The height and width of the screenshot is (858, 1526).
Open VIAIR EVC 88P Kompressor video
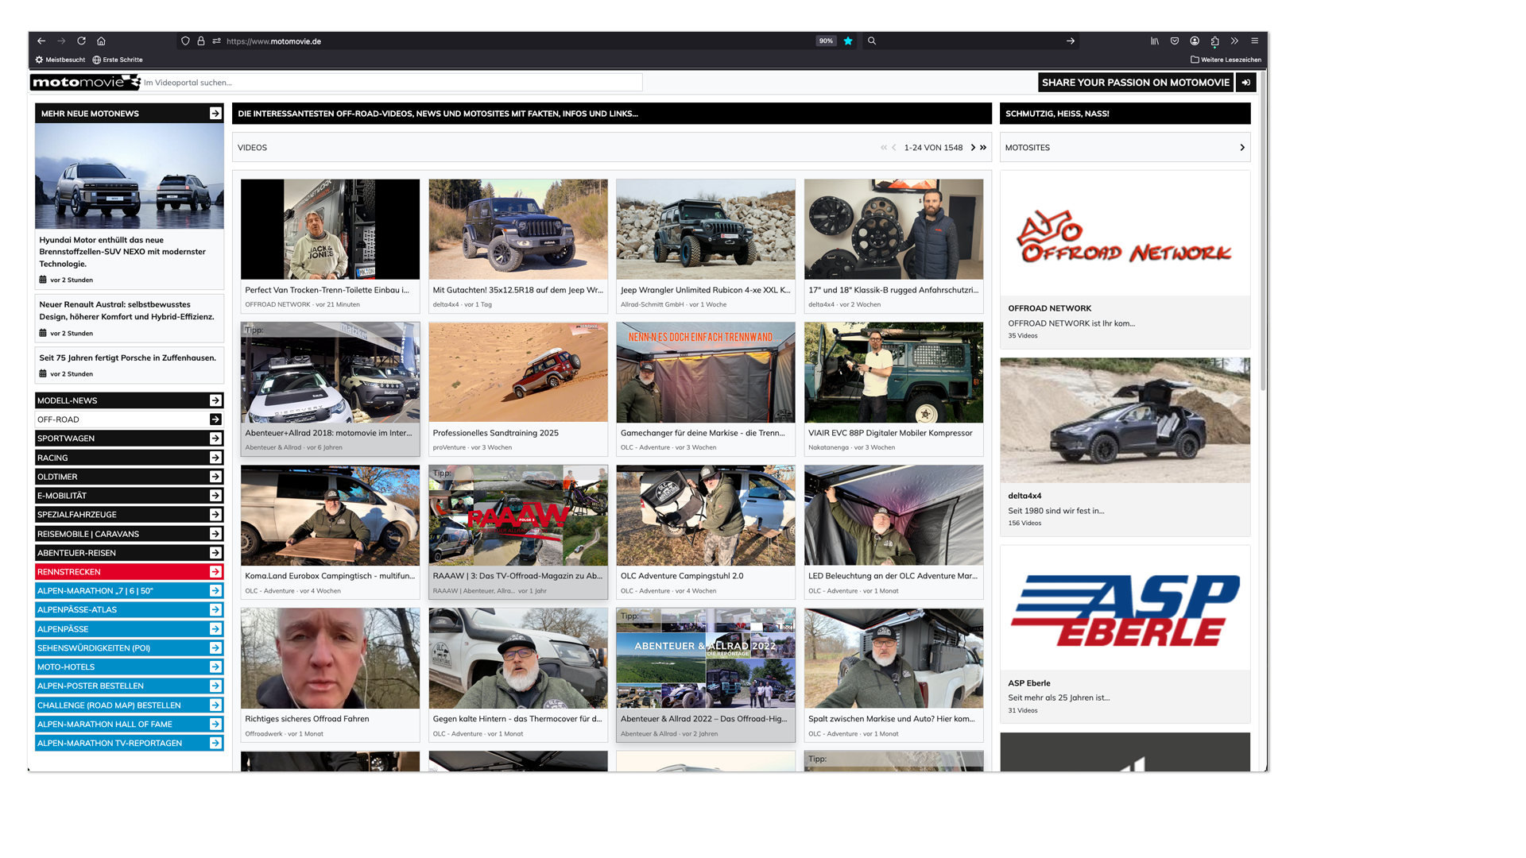point(893,388)
